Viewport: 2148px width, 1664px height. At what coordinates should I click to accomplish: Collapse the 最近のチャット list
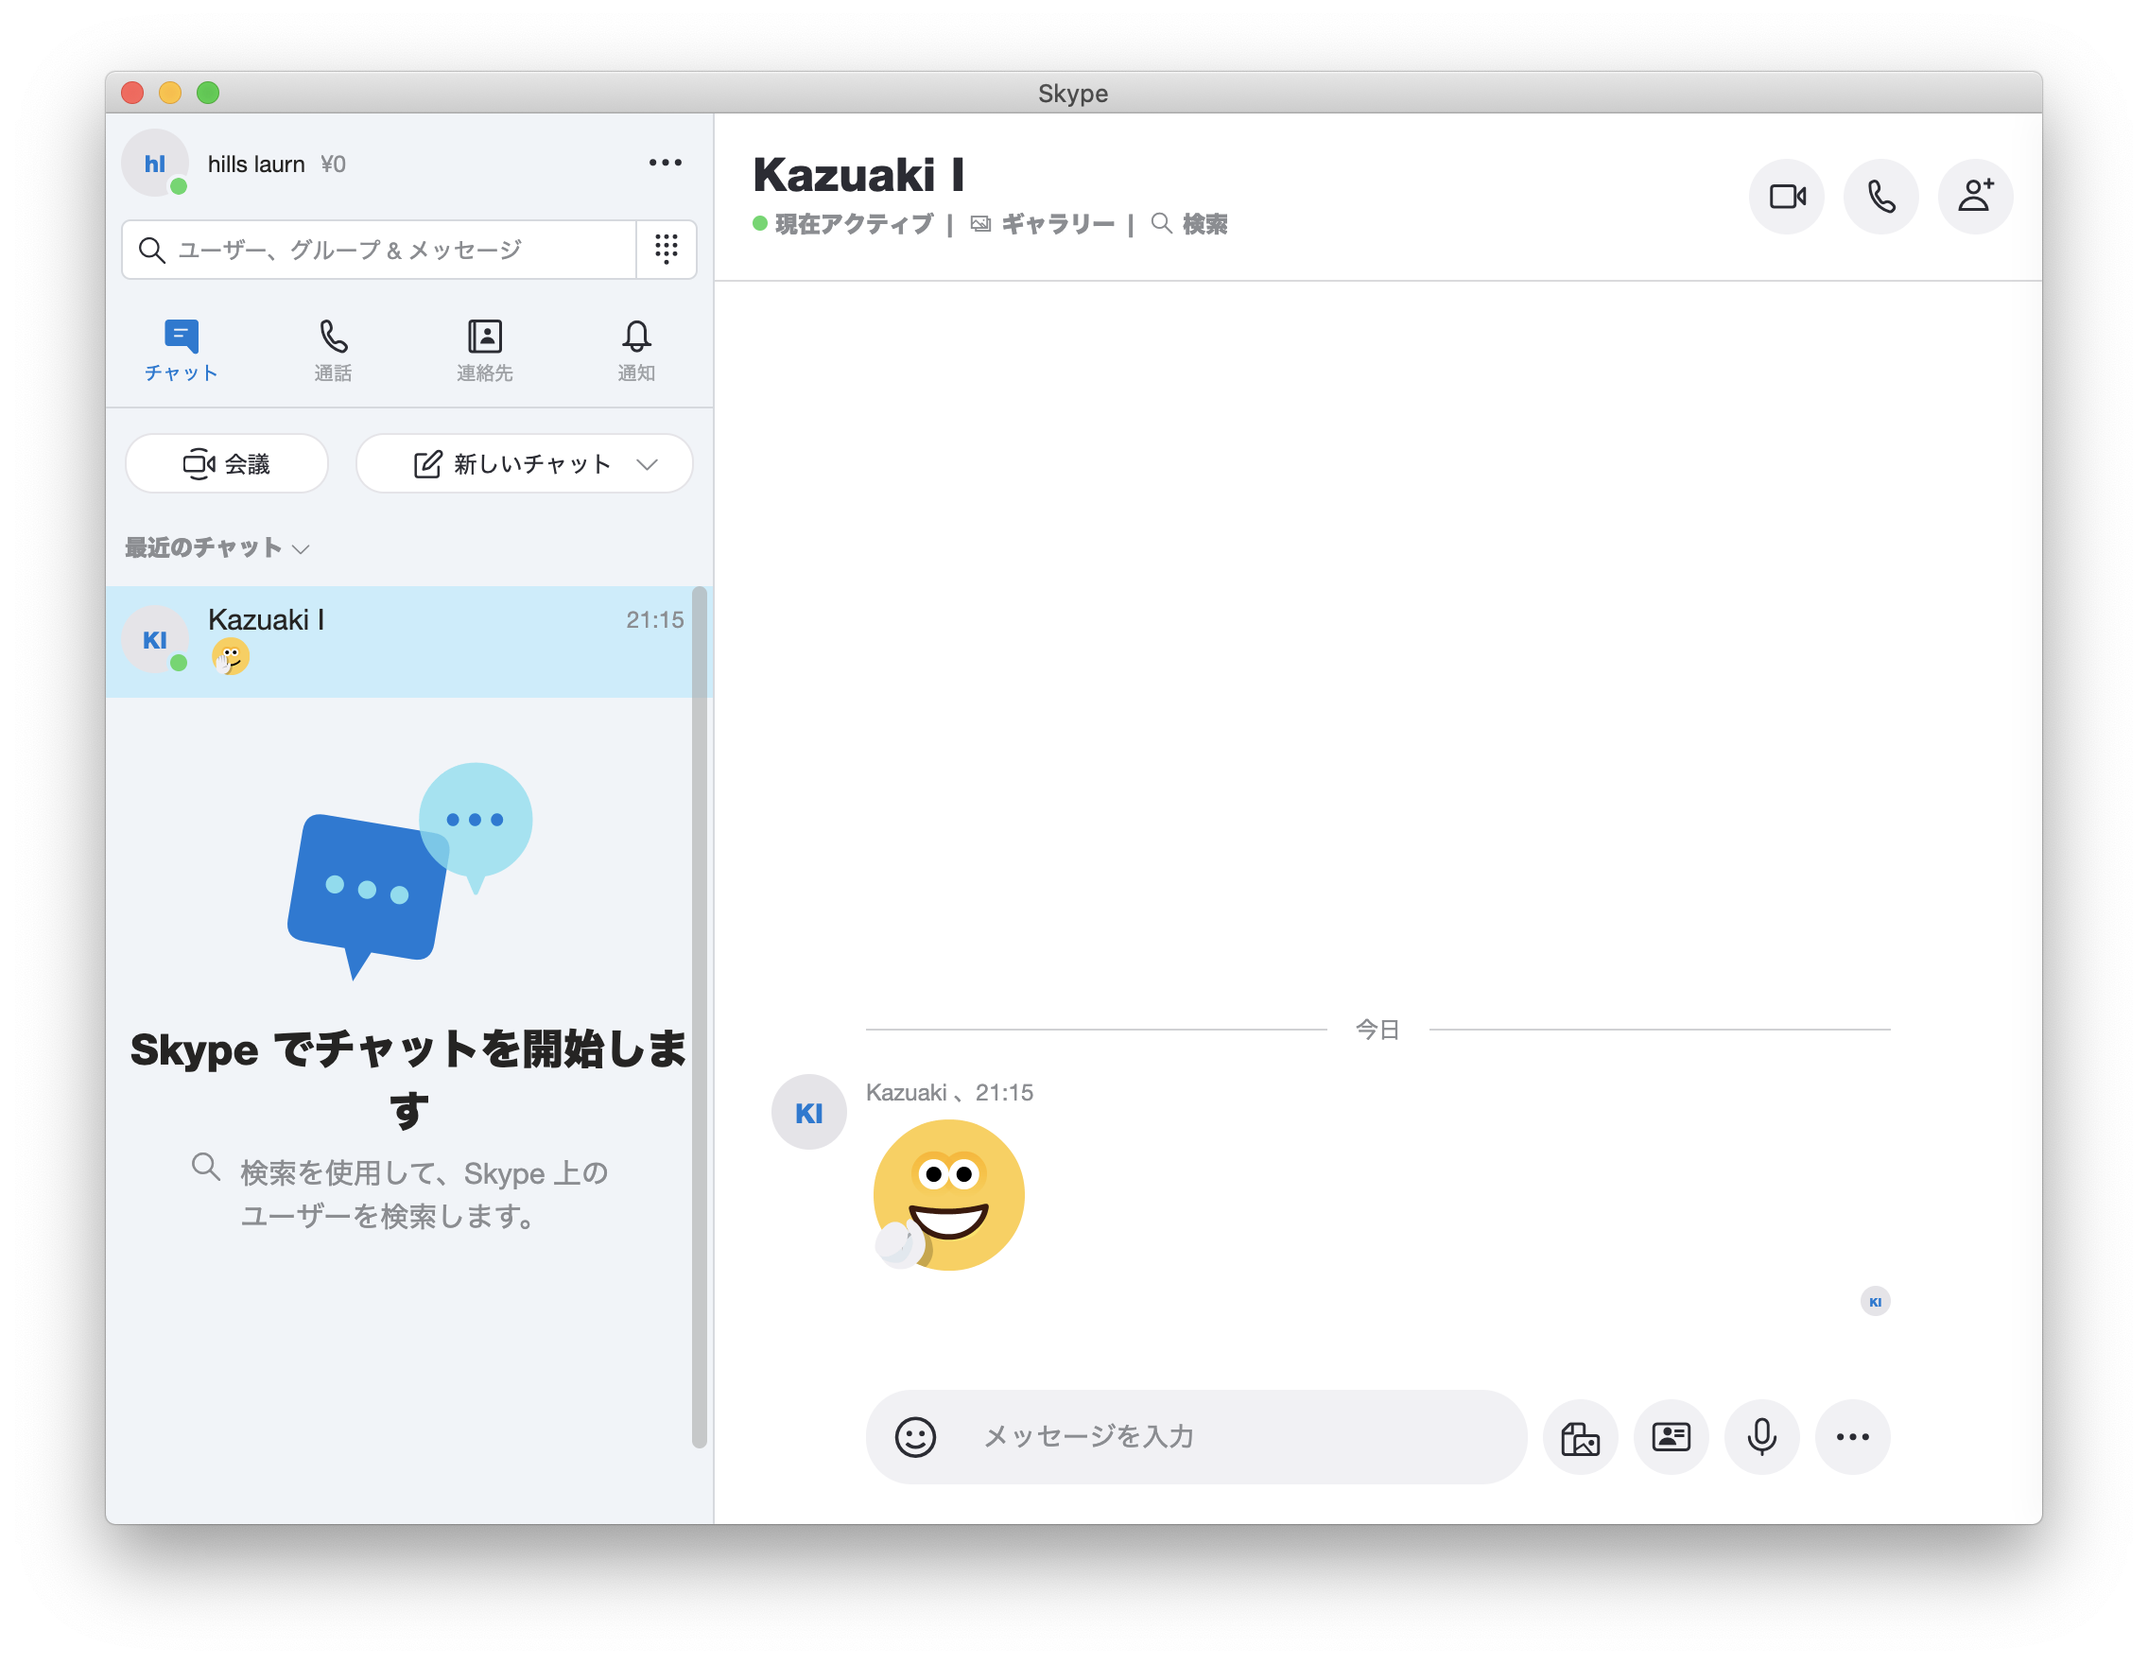[217, 547]
